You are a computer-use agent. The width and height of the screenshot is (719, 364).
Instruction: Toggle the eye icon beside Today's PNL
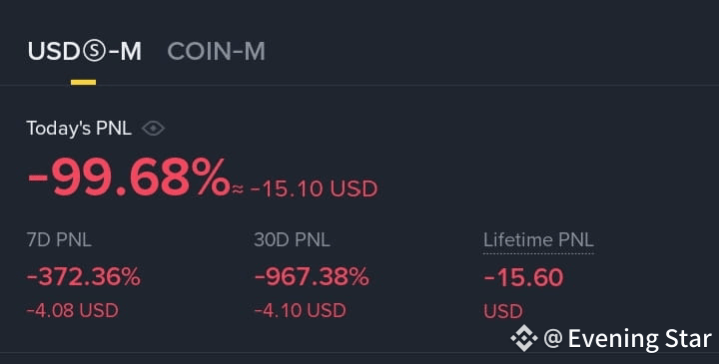tap(153, 129)
